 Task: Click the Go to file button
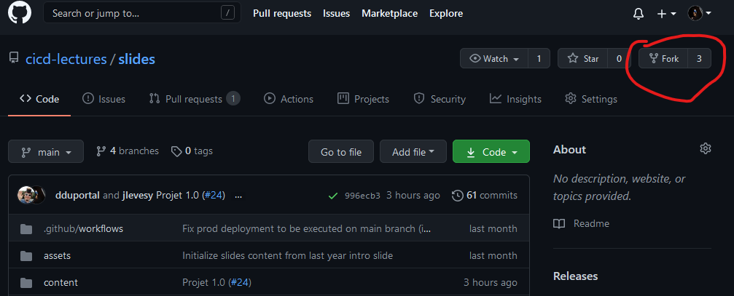pyautogui.click(x=341, y=152)
